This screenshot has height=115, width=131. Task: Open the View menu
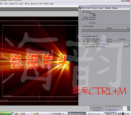coord(41,4)
